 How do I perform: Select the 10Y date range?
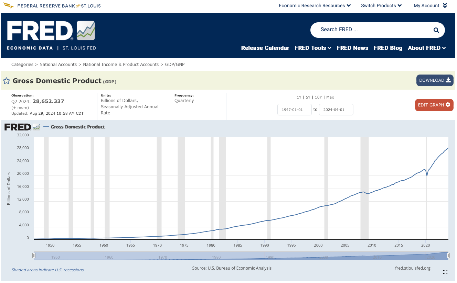(x=318, y=98)
